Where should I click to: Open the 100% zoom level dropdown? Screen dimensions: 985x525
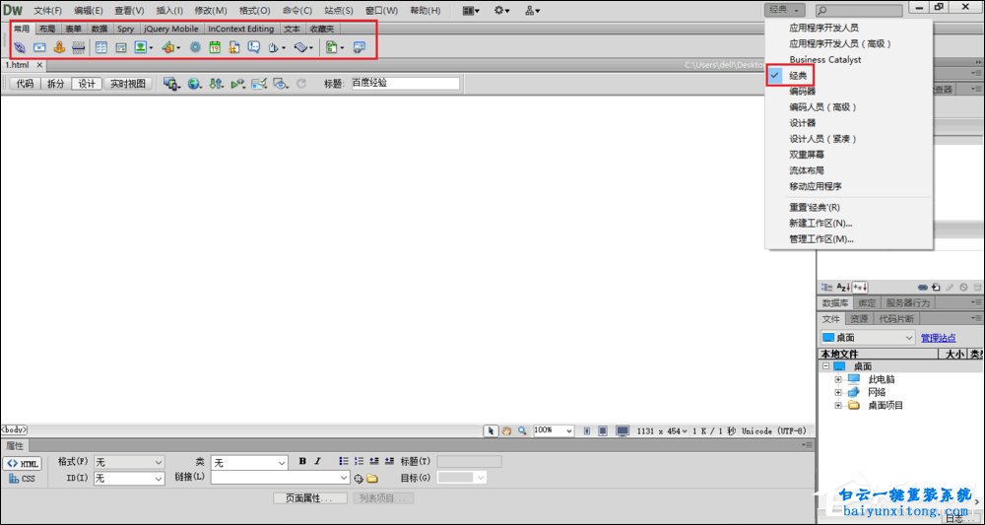tap(554, 430)
